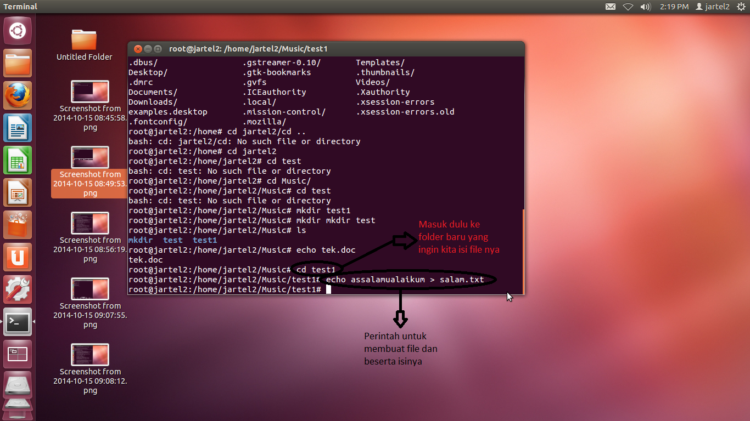Click 'mkdir test1' command text

[x=323, y=210]
